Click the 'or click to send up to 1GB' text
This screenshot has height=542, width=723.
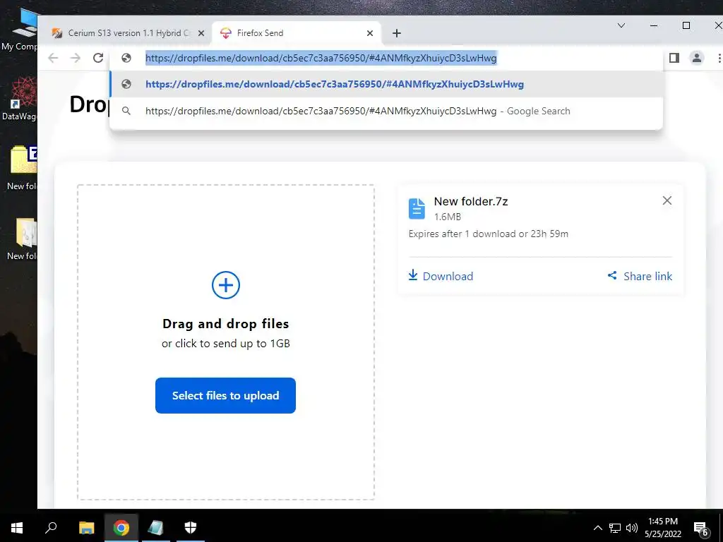tap(225, 344)
